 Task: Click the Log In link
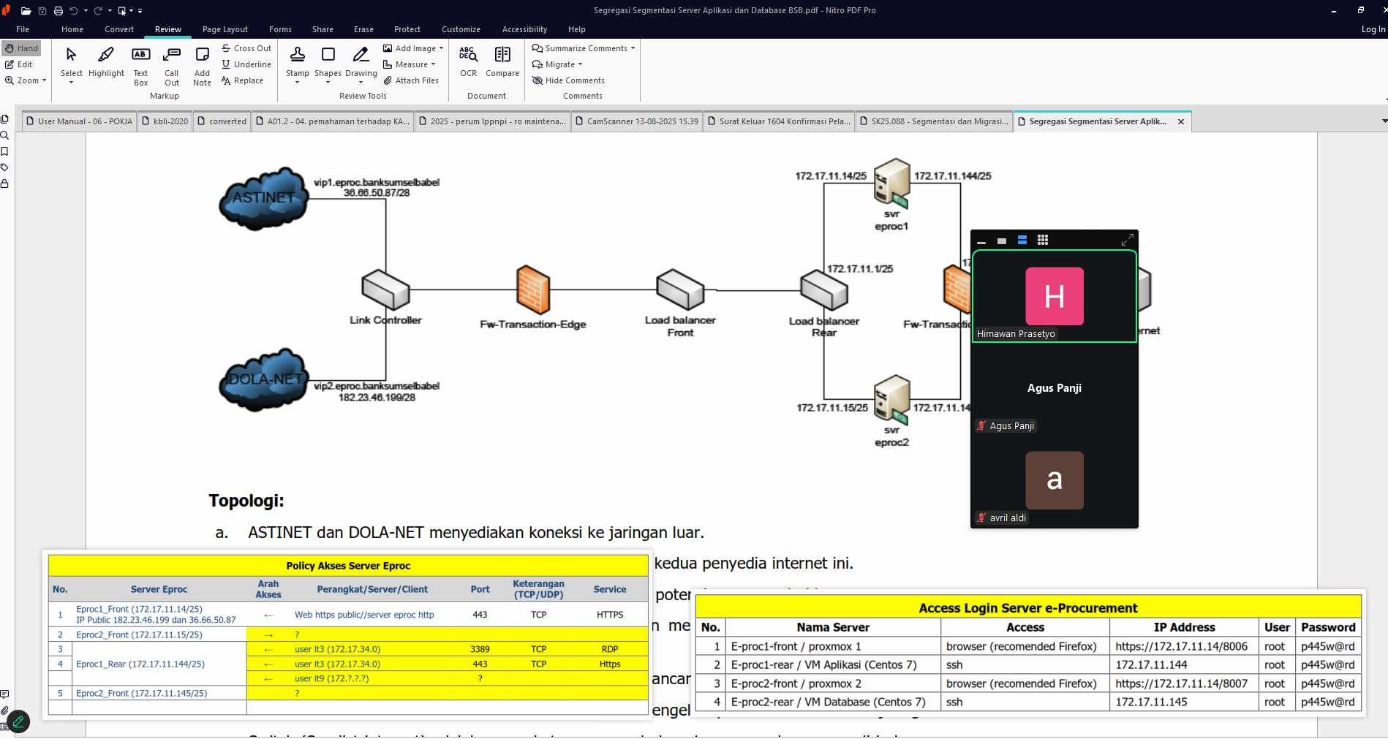pyautogui.click(x=1373, y=29)
